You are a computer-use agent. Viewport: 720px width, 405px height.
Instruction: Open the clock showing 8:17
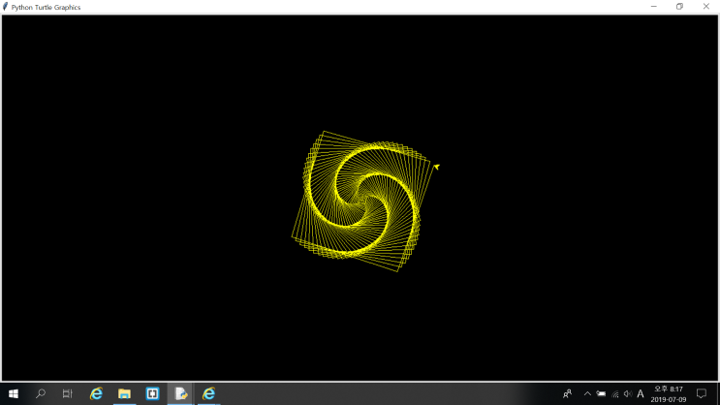(x=669, y=389)
